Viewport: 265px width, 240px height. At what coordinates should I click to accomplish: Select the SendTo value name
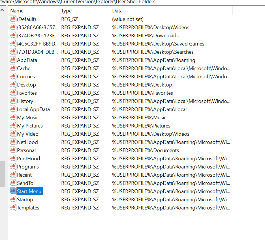[25, 183]
